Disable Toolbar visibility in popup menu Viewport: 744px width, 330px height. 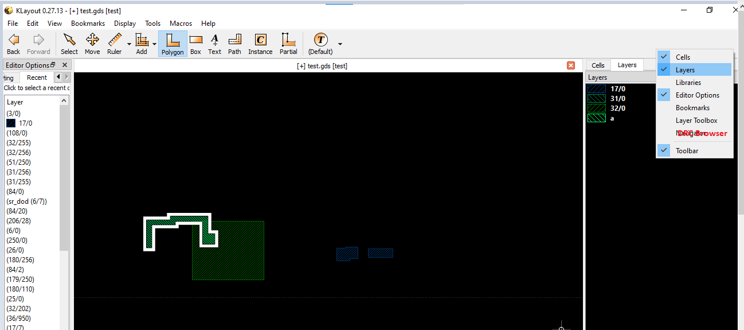tap(686, 151)
